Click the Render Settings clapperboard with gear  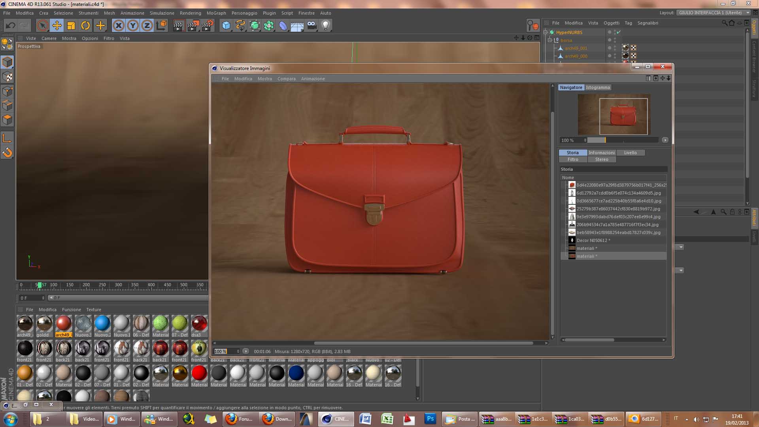[x=207, y=26]
